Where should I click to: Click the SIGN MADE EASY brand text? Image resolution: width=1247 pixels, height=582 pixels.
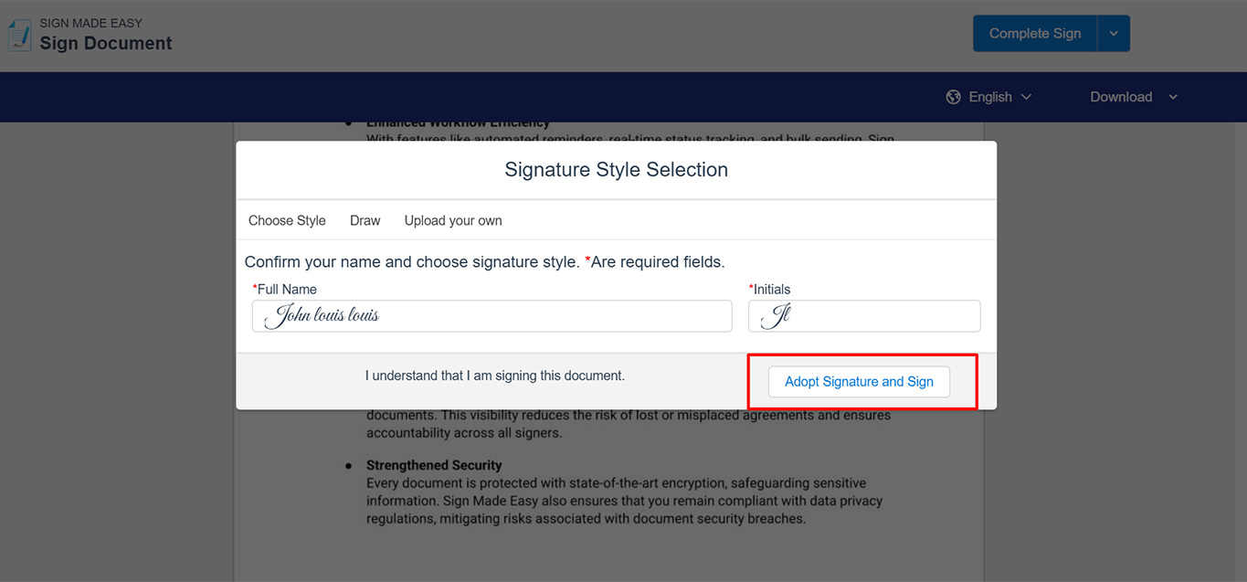[91, 23]
